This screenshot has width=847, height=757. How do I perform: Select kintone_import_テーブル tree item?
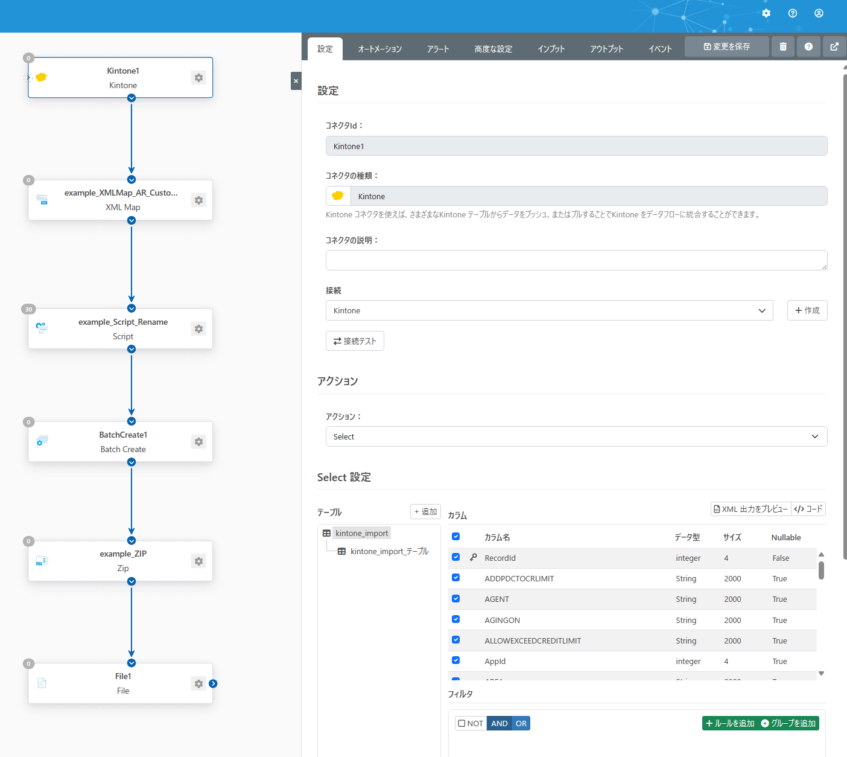click(x=390, y=552)
